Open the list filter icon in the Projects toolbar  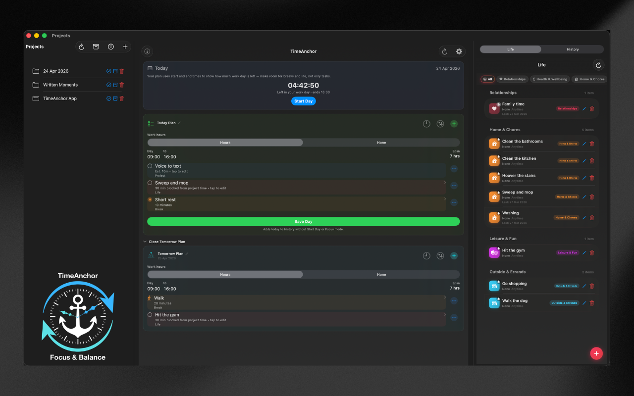coord(110,47)
